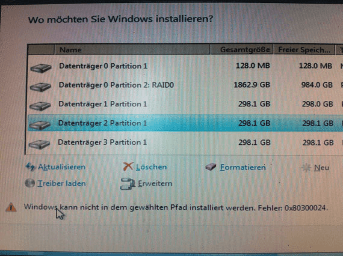Open the Aktualisieren link
343x256 pixels.
click(x=62, y=167)
